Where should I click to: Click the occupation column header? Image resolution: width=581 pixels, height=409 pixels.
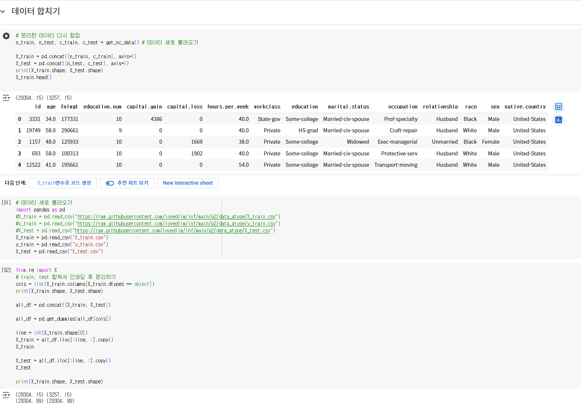(x=403, y=107)
